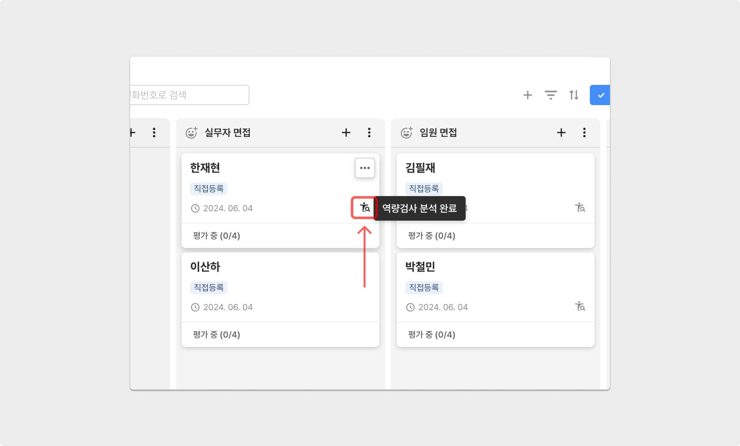Open the more options button on 한재현 card
Image resolution: width=740 pixels, height=446 pixels.
[365, 168]
